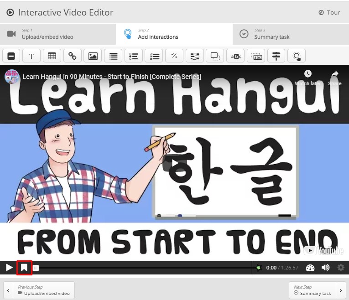The width and height of the screenshot is (349, 300).
Task: Add a True/False question interaction
Action: pos(174,56)
